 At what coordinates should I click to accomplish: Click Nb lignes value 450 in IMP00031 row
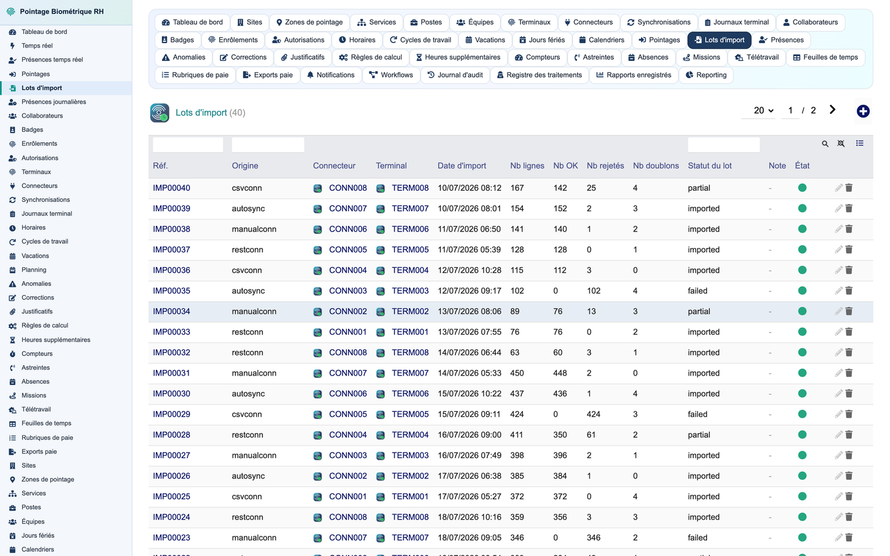coord(517,373)
